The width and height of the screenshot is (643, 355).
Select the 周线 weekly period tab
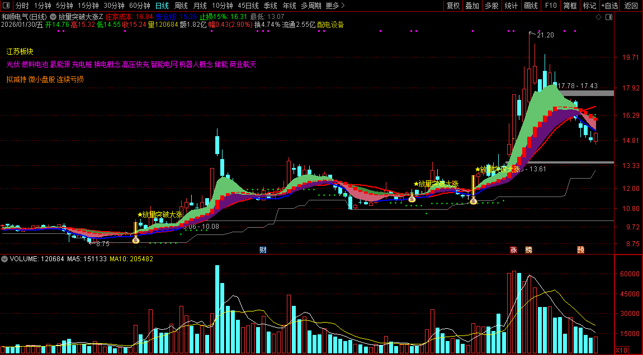tap(181, 6)
